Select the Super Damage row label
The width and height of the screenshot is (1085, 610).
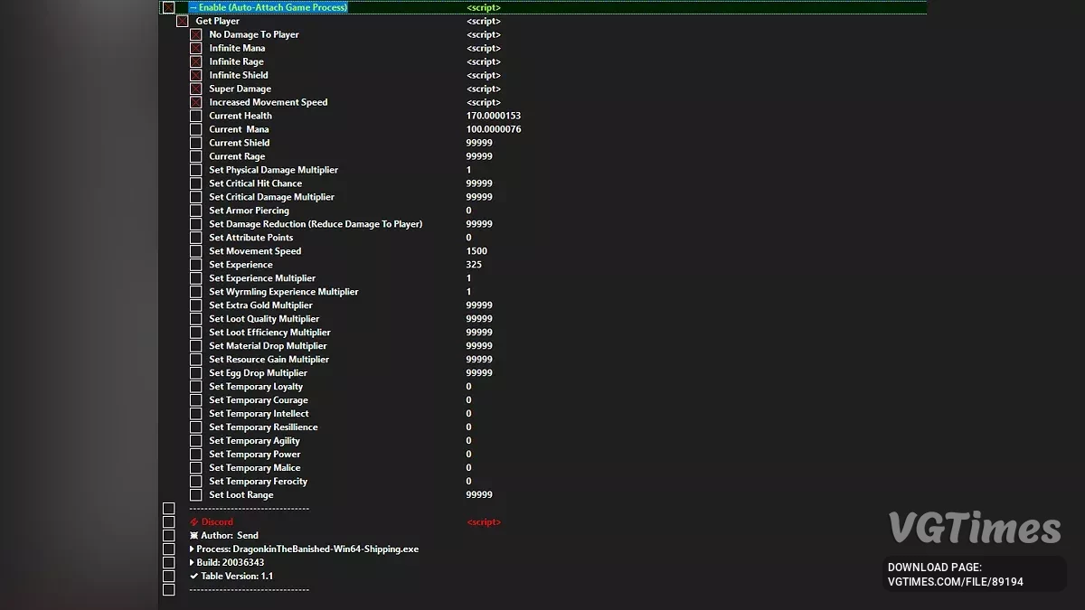[x=240, y=89]
